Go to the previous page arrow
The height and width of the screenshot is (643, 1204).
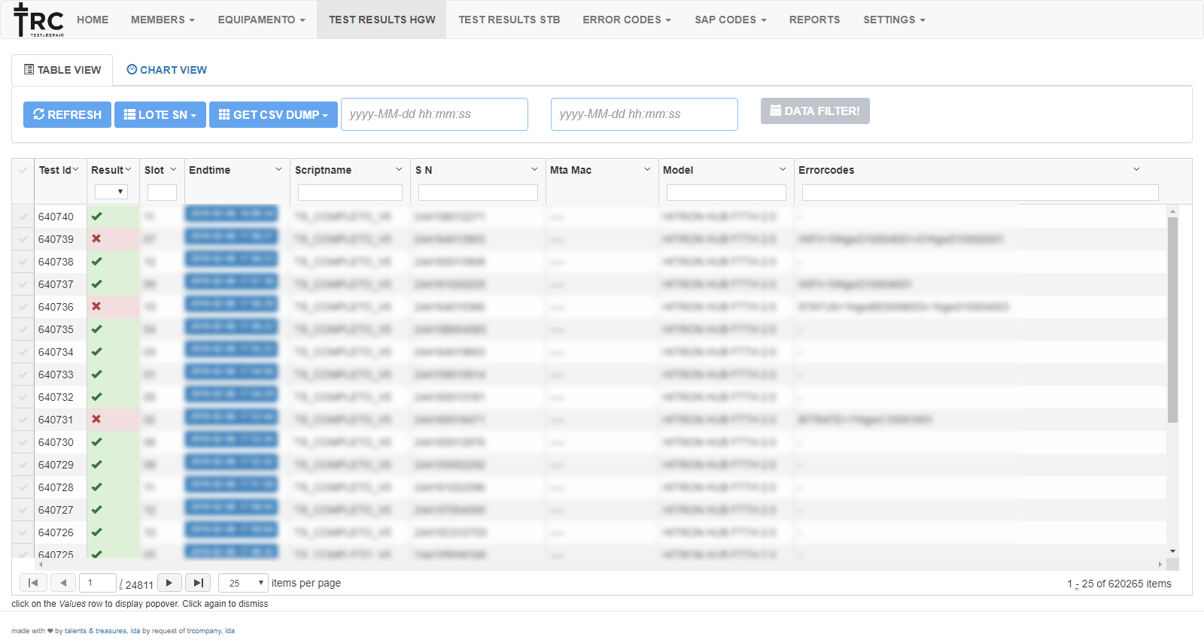(x=63, y=583)
